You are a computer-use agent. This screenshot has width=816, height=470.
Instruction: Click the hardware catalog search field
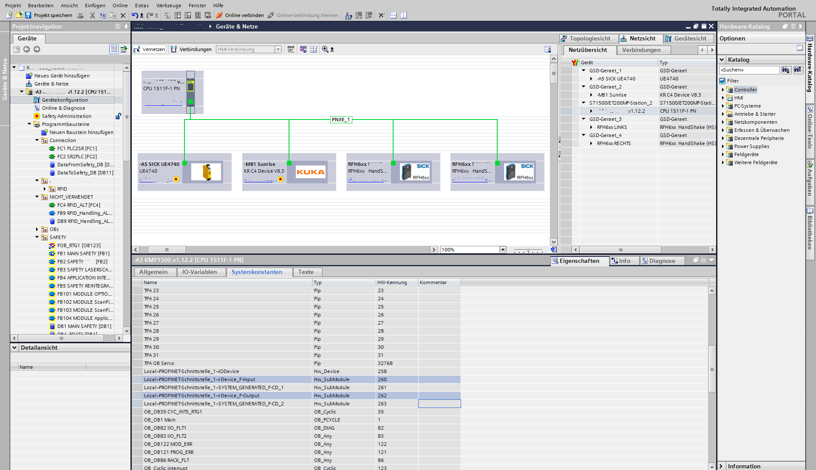pyautogui.click(x=749, y=70)
